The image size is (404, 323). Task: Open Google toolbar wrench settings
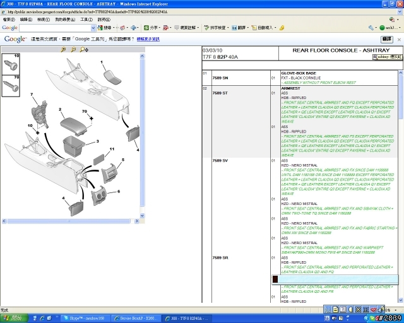[x=371, y=28]
